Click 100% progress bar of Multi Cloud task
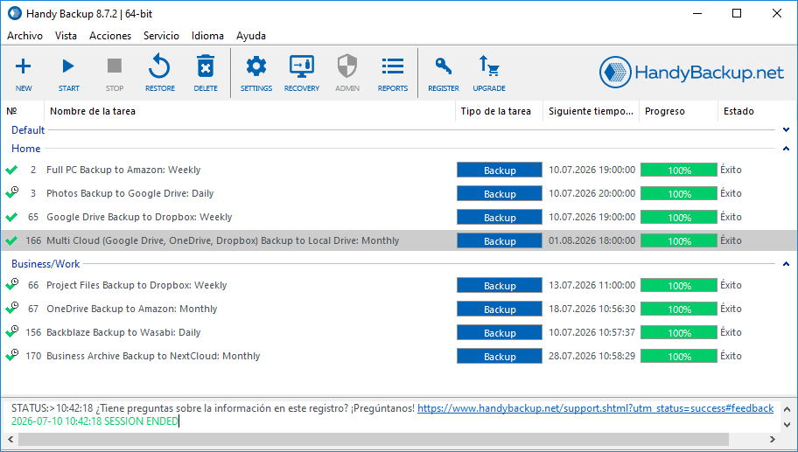This screenshot has width=798, height=452. tap(679, 240)
